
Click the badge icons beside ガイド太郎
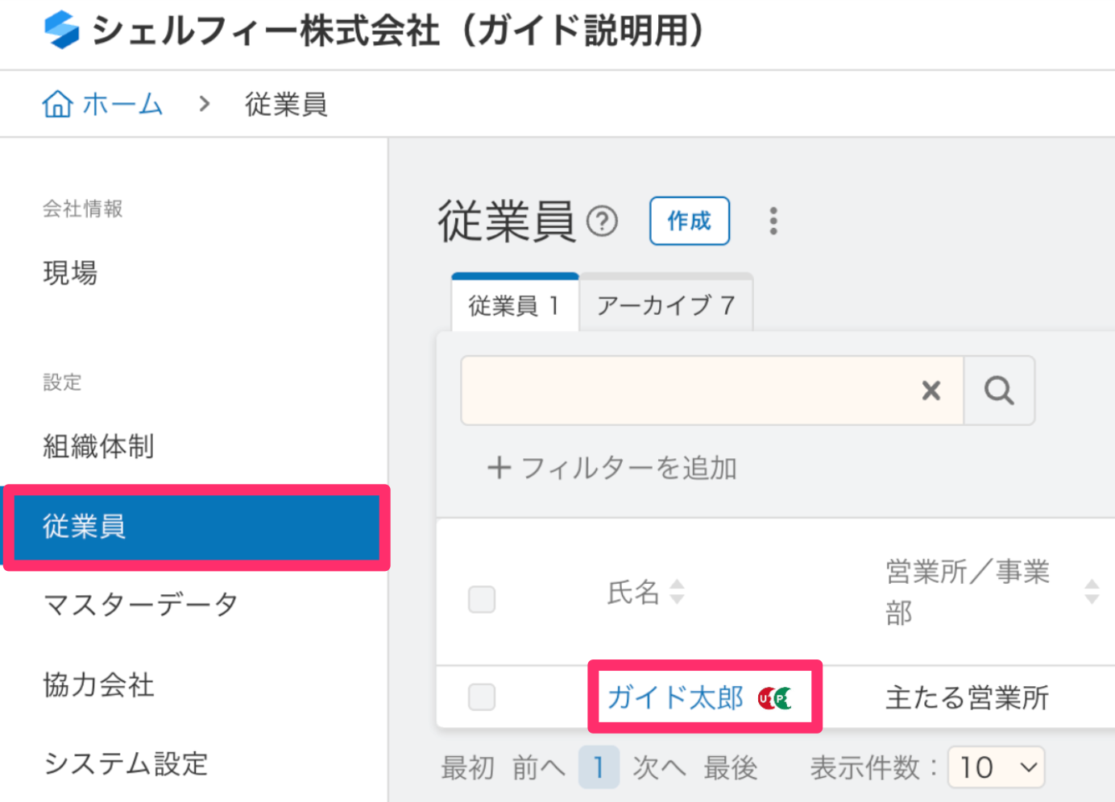(x=775, y=698)
